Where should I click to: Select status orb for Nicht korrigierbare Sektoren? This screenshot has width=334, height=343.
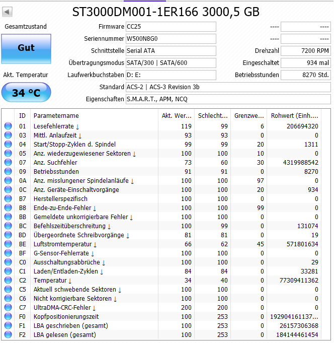tap(8, 299)
